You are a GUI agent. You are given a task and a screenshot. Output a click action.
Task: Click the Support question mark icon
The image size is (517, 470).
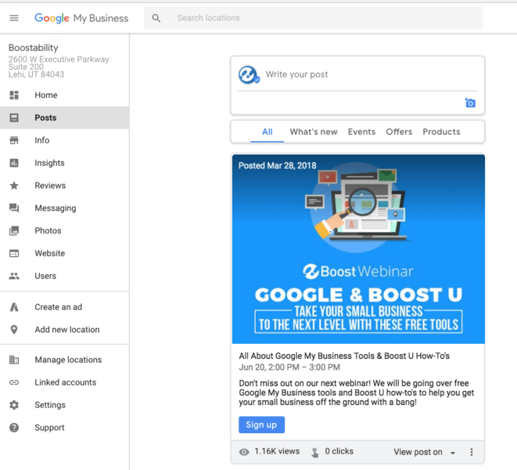14,428
